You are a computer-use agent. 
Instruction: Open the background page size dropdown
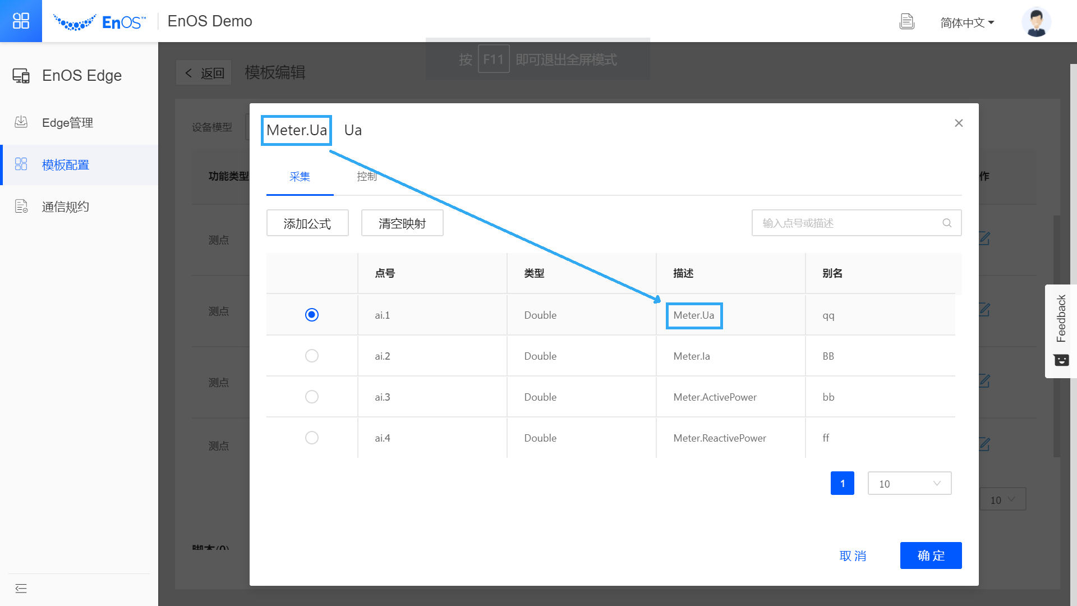[x=1002, y=499]
